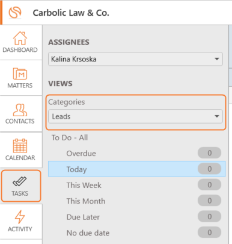The image size is (232, 244).
Task: Expand the Leads categories dropdown arrow
Action: (216, 116)
